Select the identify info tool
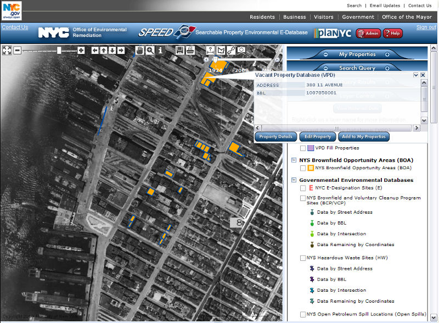 click(160, 50)
